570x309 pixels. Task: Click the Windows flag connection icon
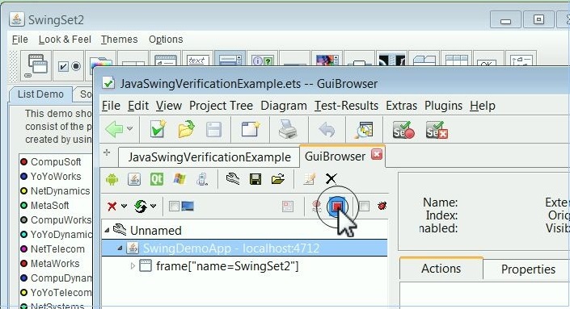179,179
